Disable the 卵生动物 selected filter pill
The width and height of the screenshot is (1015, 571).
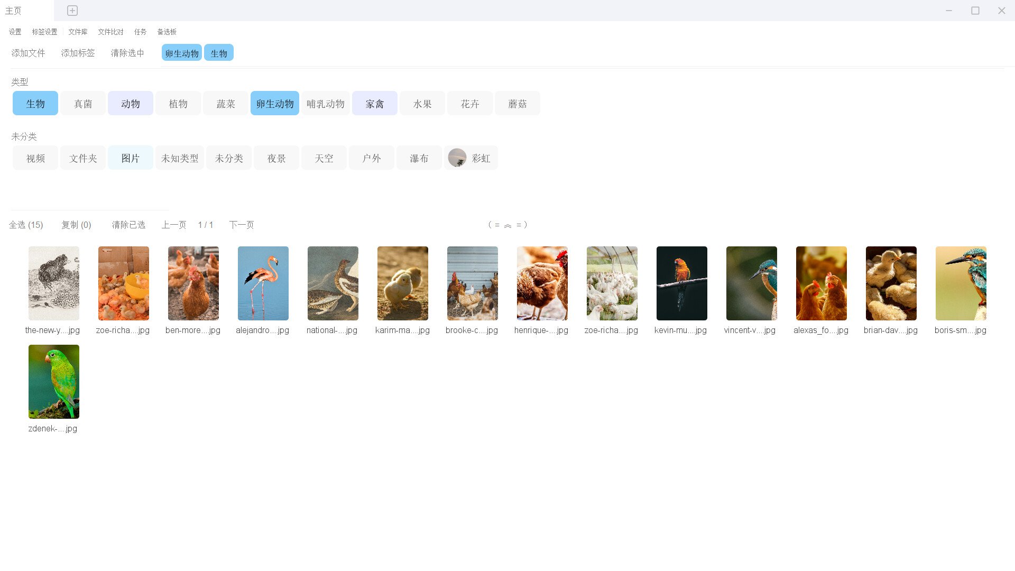coord(181,52)
